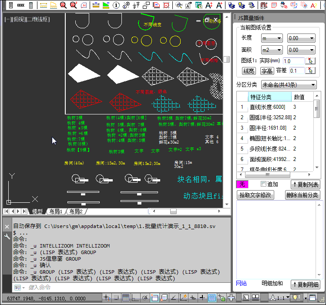The width and height of the screenshot is (326, 305).
Task: Switch to the 布局1 layout tab
Action: pyautogui.click(x=55, y=211)
